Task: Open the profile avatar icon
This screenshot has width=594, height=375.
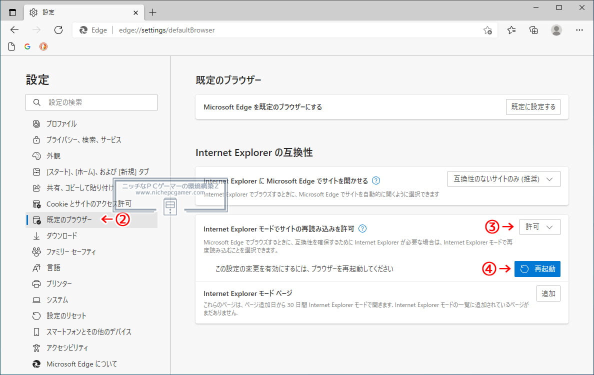Action: coord(556,30)
